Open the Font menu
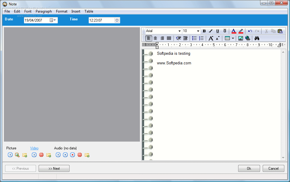Viewport: 290px width, 182px height. coord(28,11)
